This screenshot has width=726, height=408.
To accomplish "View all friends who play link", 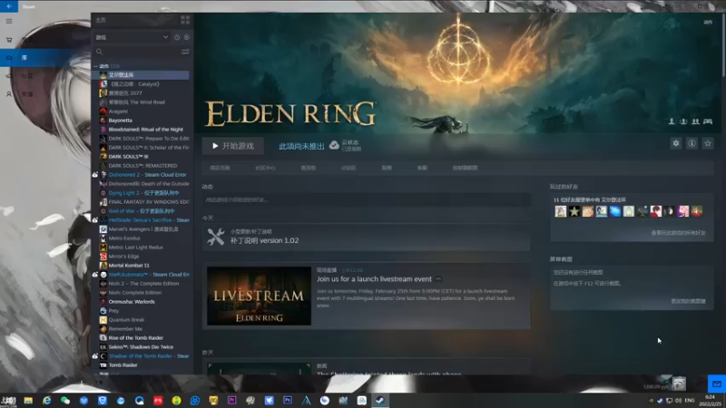I will click(678, 233).
